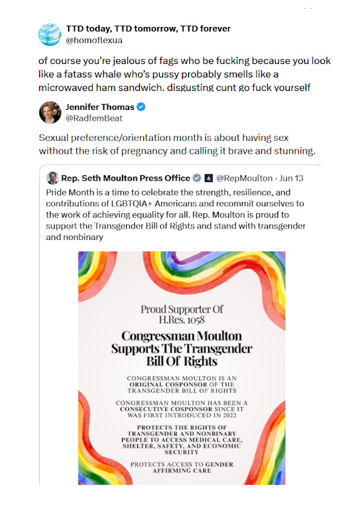The image size is (357, 507).
Task: Click the display name 'TTD today, TTD tomorrow, TTD forever'
Action: point(148,28)
